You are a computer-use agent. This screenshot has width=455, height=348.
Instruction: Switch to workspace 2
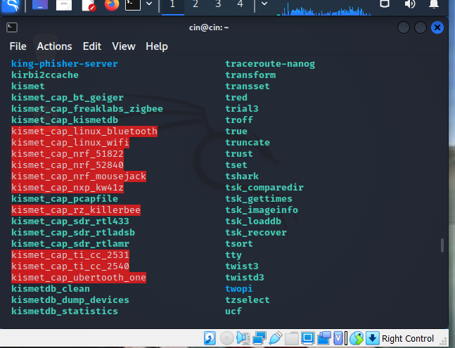(x=196, y=4)
